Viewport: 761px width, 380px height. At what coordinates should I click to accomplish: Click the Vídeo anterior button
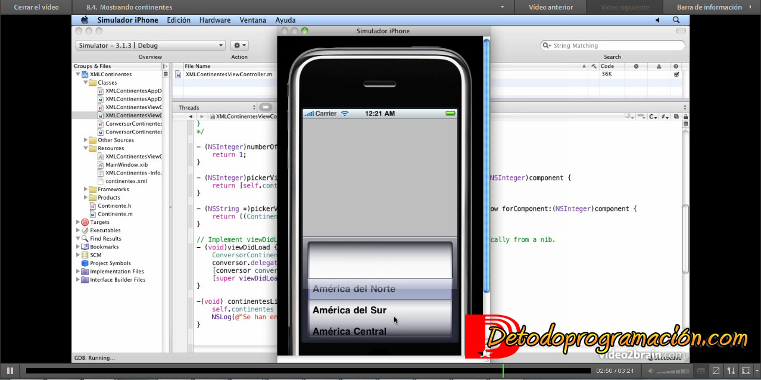[x=549, y=7]
